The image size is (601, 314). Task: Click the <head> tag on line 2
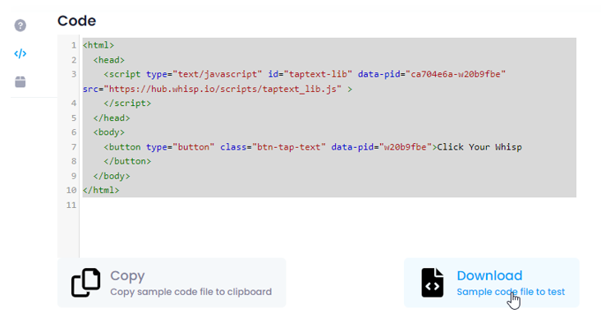tap(109, 60)
